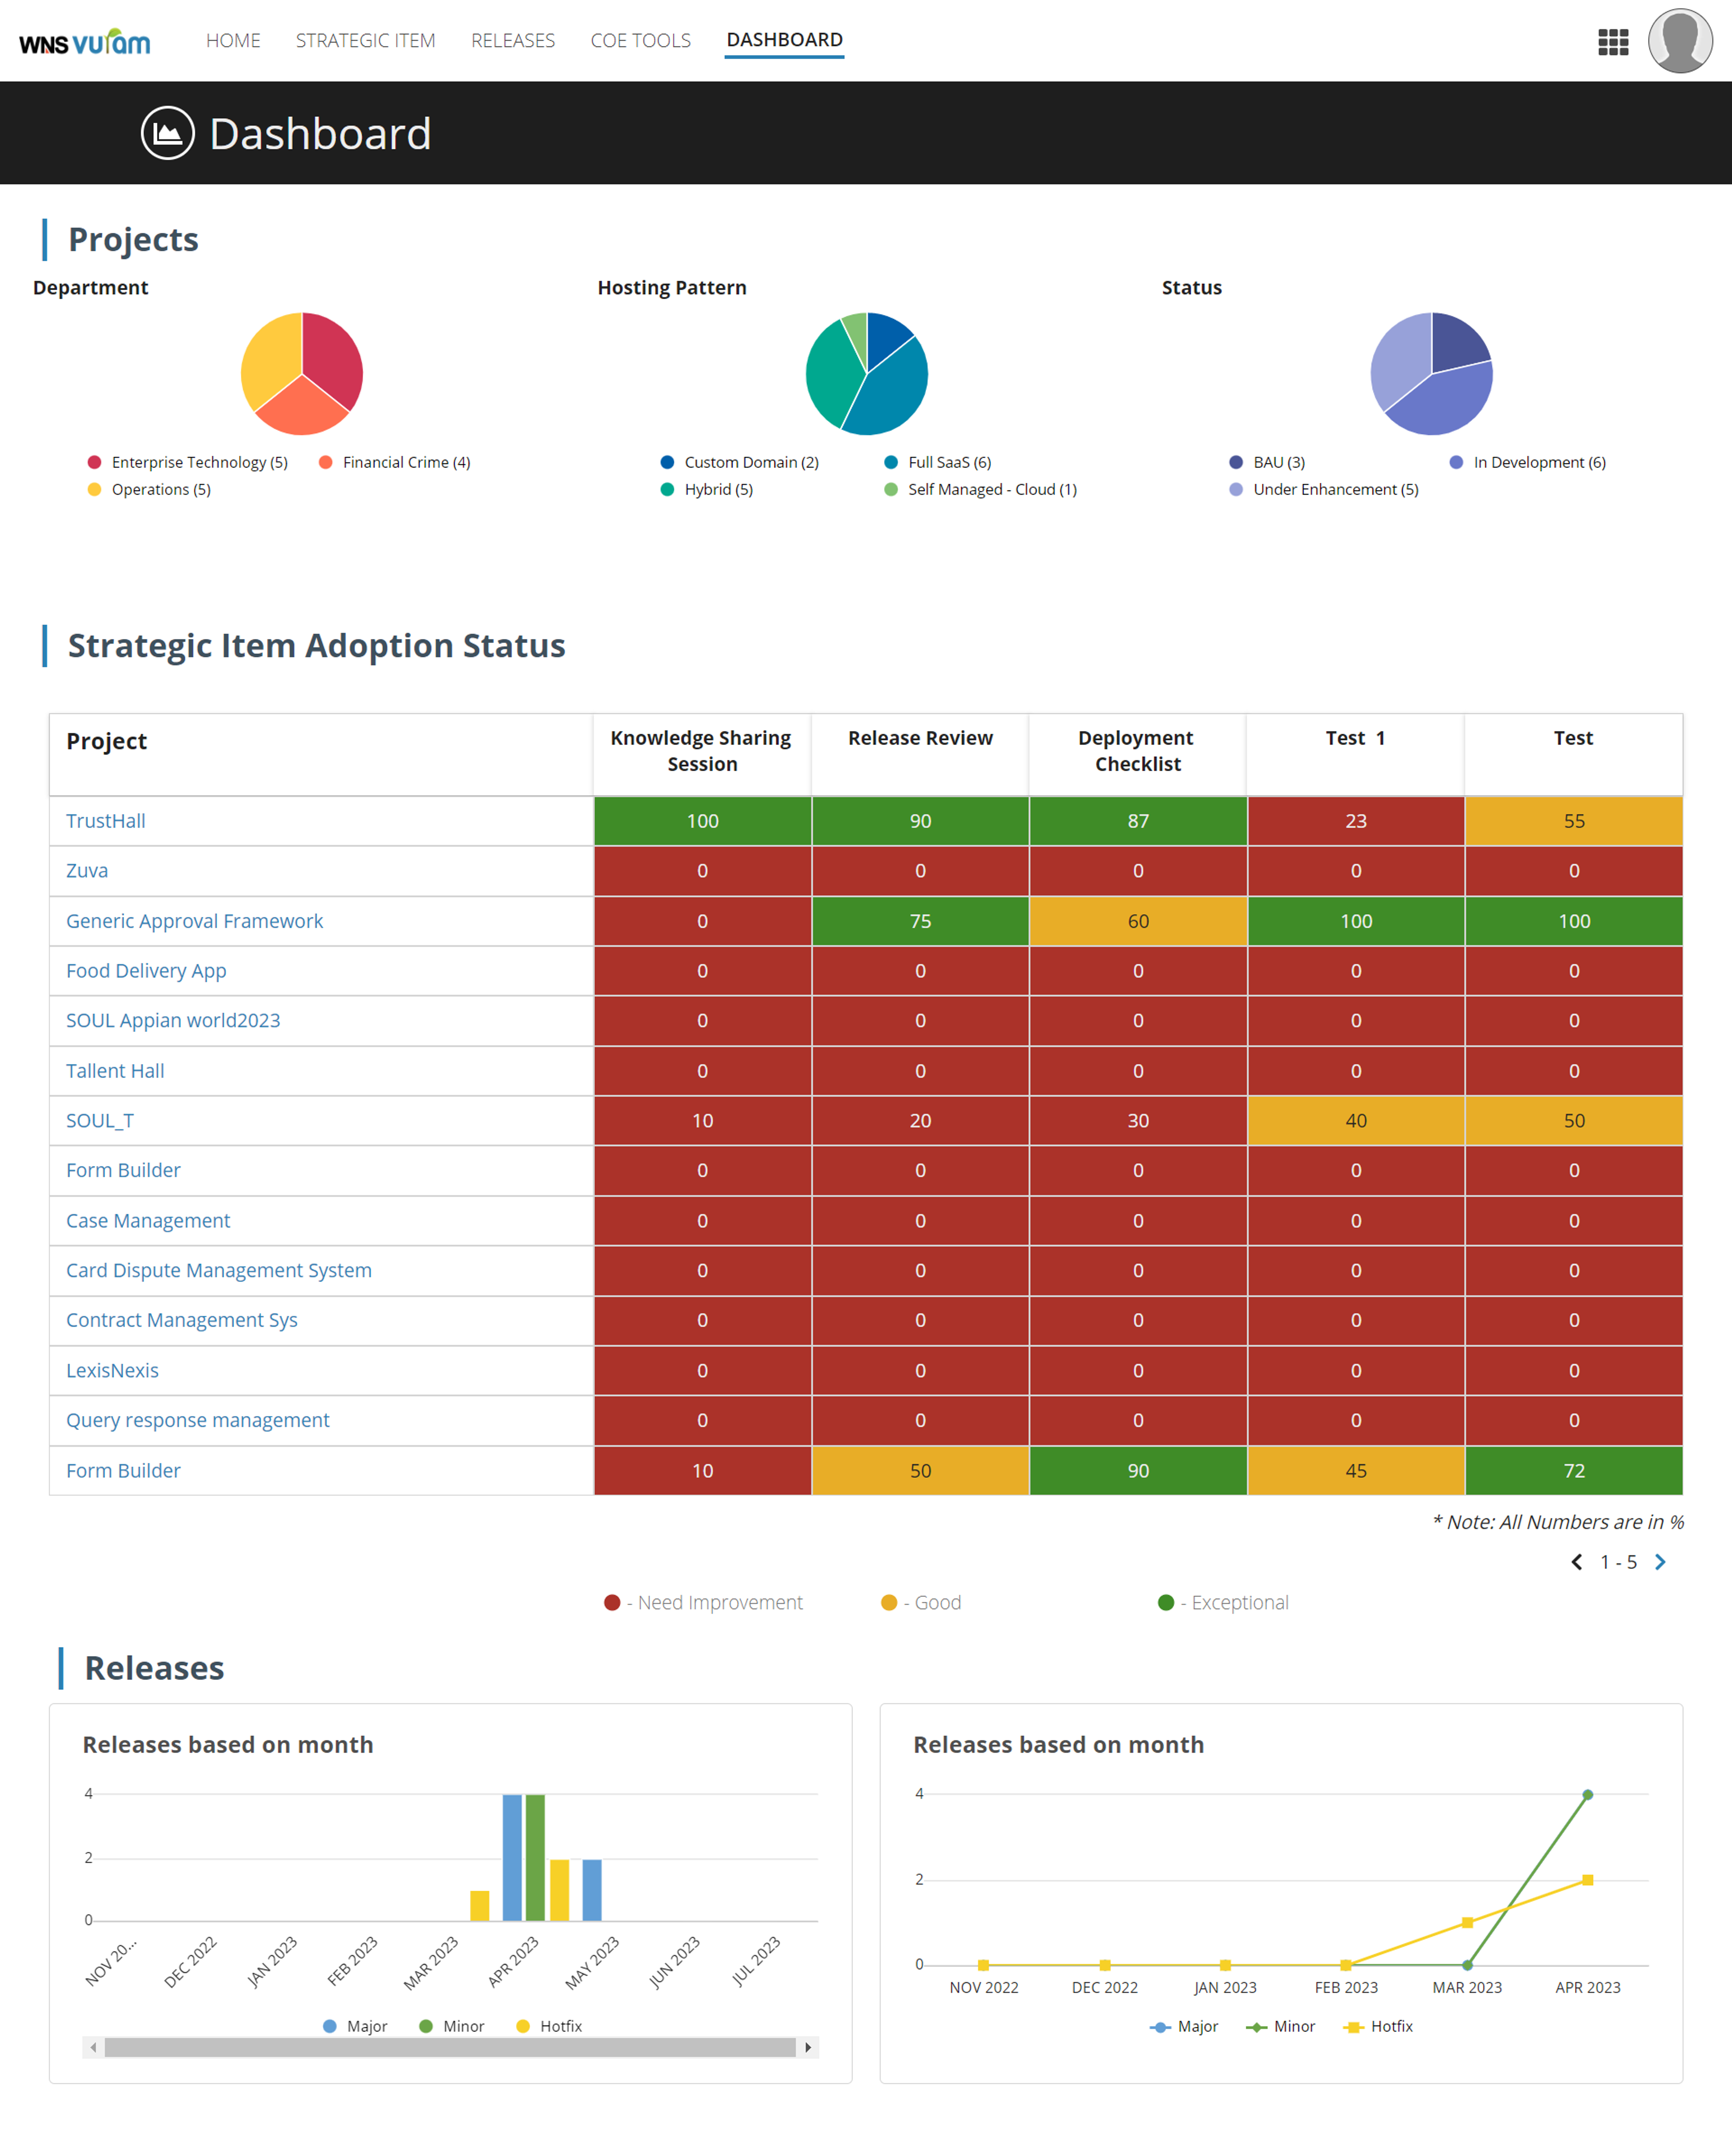Toggle Major series in line chart legend
Screen dimensions: 1732x2156
pyautogui.click(x=1184, y=2026)
